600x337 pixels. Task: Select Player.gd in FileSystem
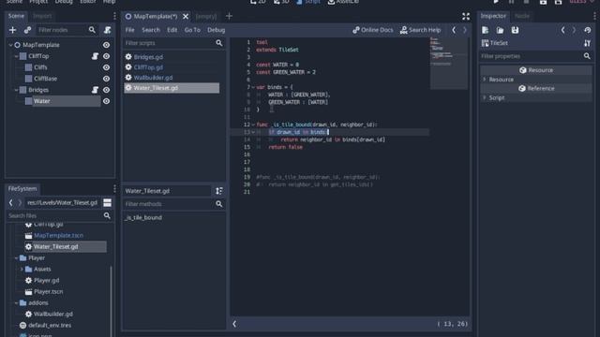[46, 281]
